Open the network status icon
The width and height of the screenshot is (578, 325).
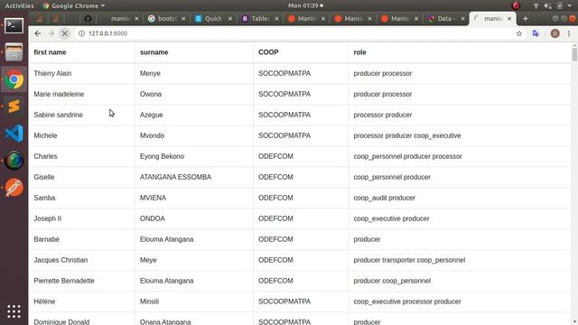point(536,5)
